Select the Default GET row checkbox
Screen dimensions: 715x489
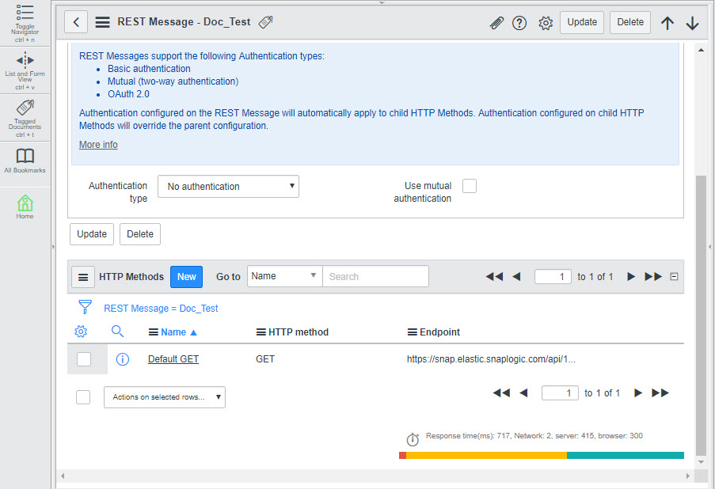84,359
